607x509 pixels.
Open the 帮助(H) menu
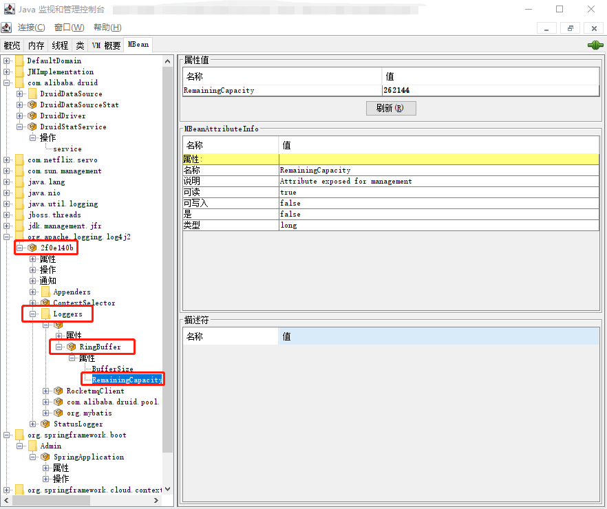click(107, 28)
